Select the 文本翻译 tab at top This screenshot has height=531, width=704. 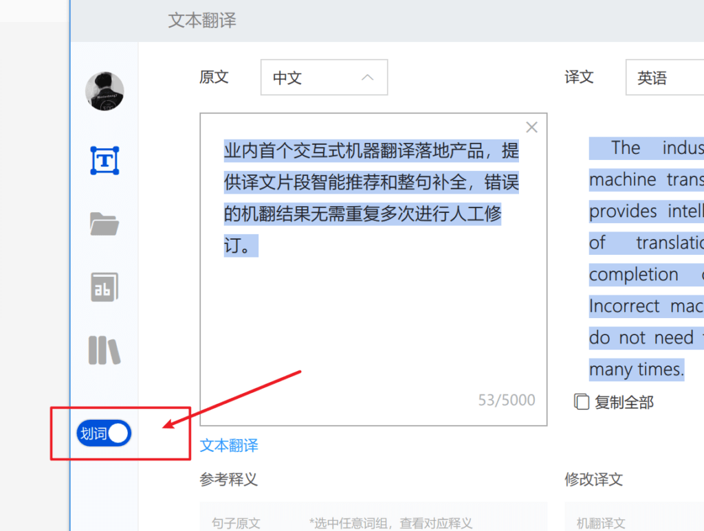click(201, 21)
